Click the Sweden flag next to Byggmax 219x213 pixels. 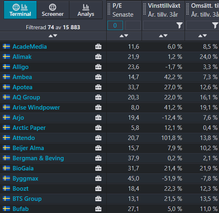click(6, 179)
